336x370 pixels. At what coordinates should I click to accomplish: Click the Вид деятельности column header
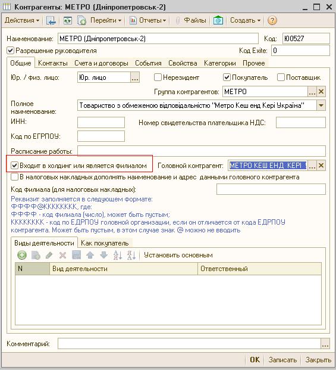click(x=124, y=269)
